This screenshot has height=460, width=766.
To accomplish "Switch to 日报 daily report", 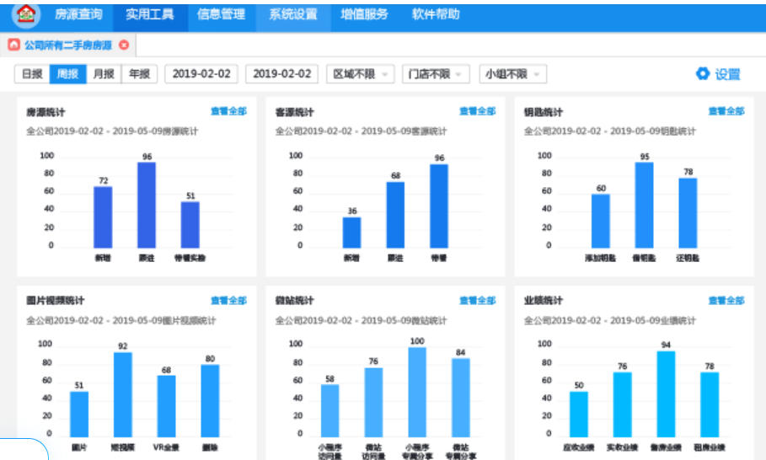I will [32, 74].
